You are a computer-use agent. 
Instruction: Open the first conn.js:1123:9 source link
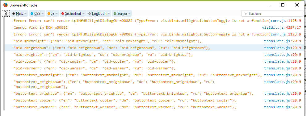pos(286,21)
